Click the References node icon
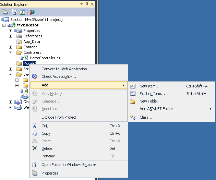 point(19,36)
